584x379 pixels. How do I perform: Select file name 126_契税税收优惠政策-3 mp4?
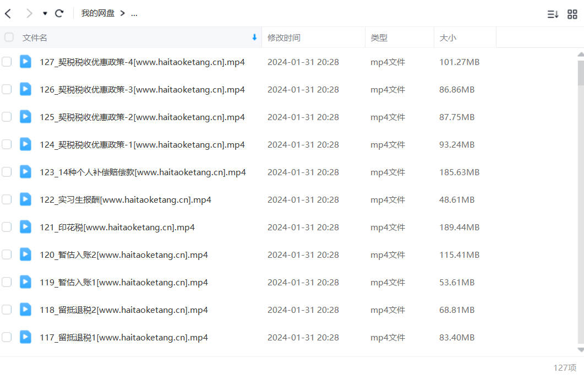142,89
